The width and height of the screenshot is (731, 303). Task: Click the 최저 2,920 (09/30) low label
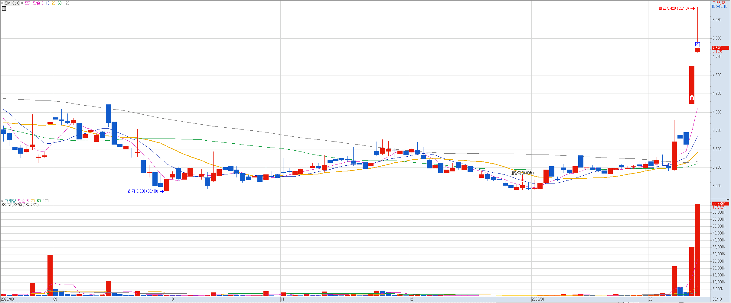(x=143, y=191)
